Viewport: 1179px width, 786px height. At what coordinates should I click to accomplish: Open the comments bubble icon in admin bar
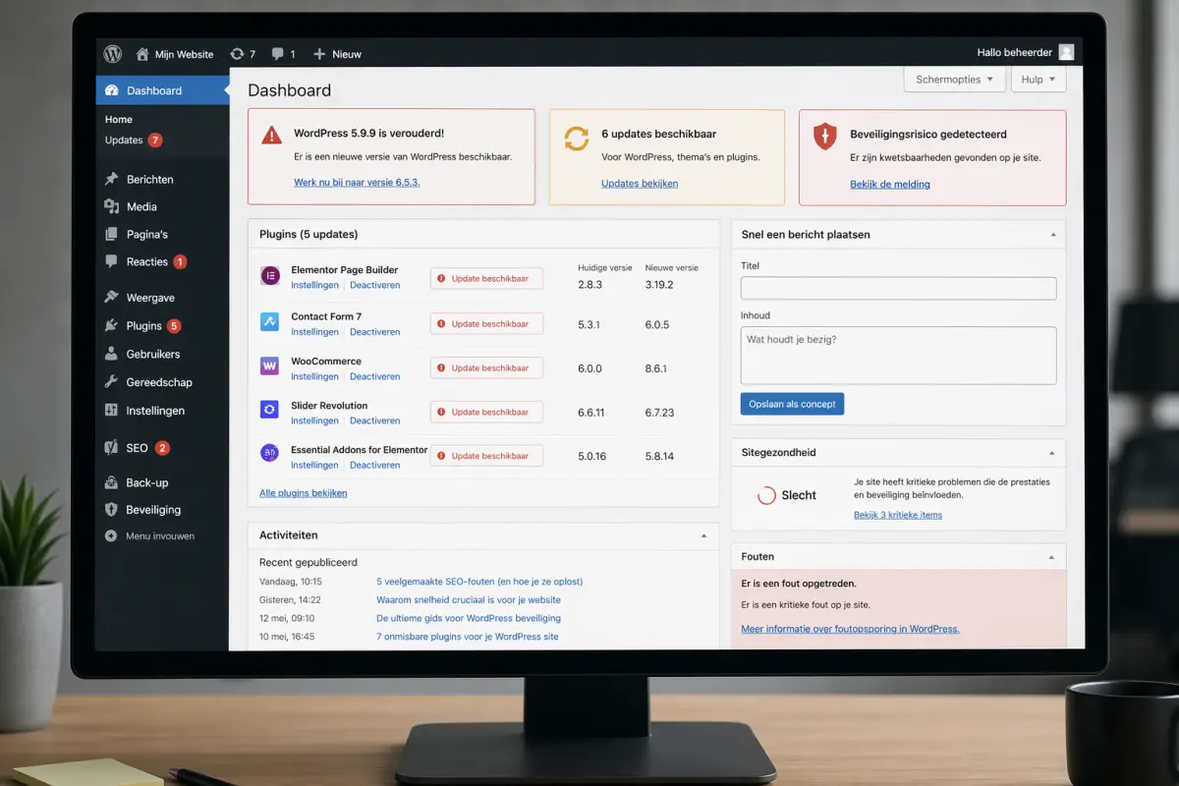tap(278, 54)
